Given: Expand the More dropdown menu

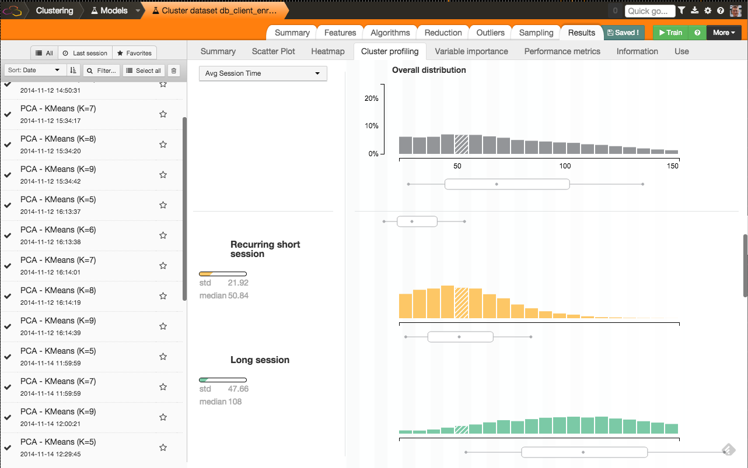Looking at the screenshot, I should [x=723, y=33].
